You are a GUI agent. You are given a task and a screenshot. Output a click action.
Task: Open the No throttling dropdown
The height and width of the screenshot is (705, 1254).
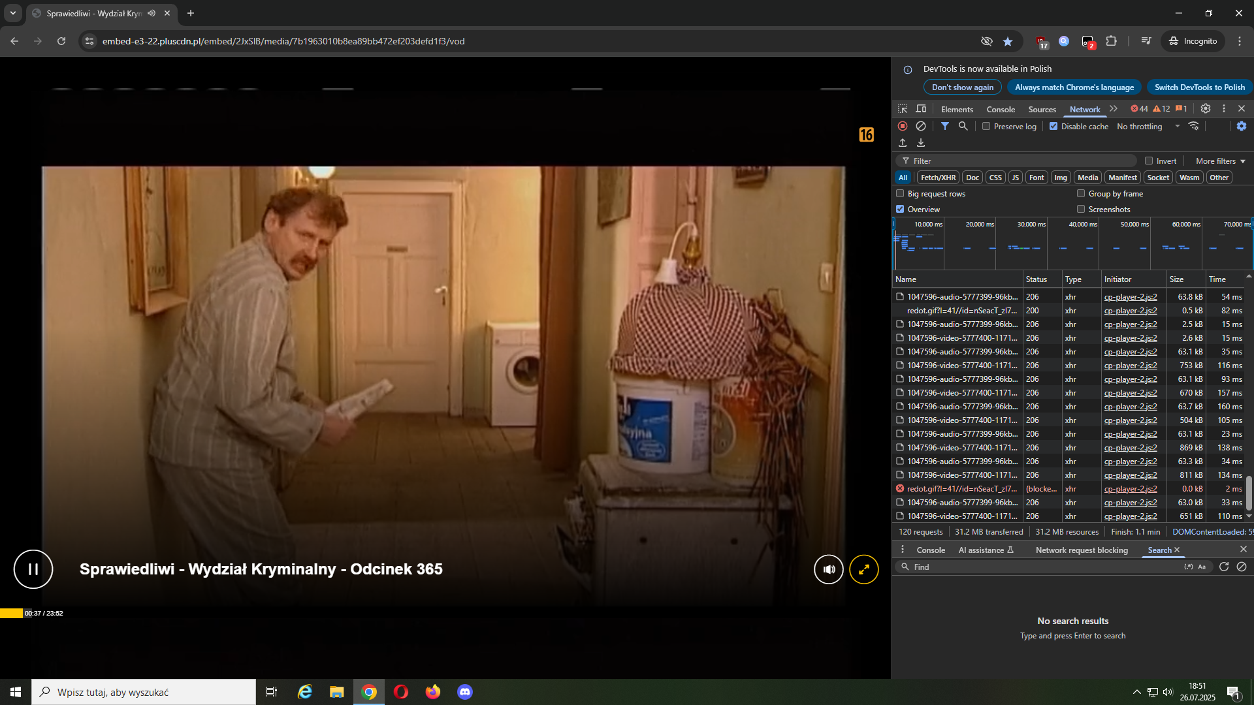click(x=1148, y=127)
